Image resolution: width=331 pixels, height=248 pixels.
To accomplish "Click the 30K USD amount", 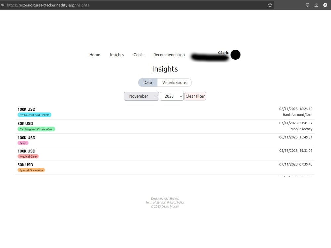I will [25, 124].
